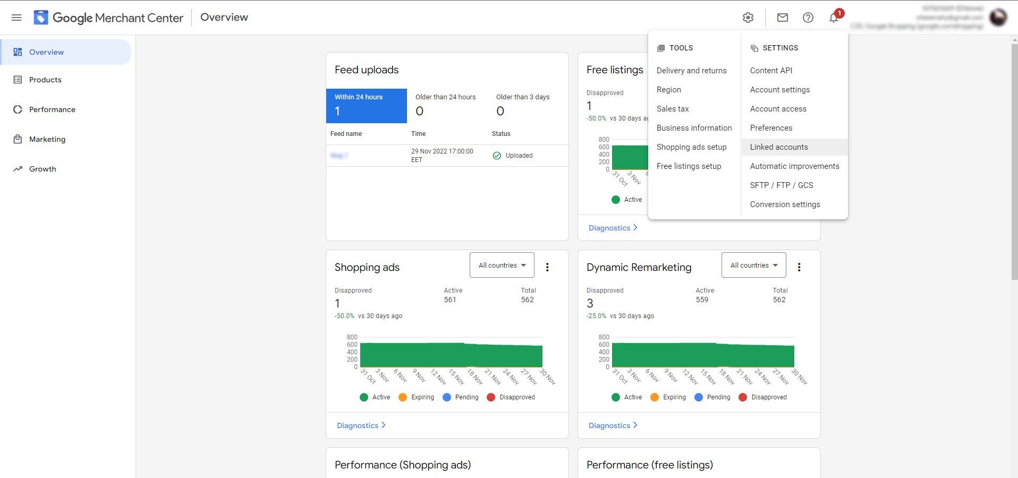The image size is (1018, 478).
Task: Open the settings gear menu
Action: pos(748,17)
